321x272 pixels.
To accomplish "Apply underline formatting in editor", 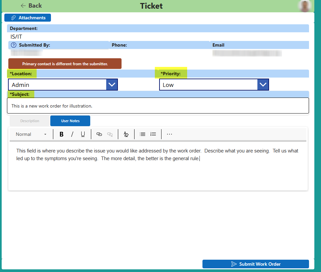I will [x=83, y=134].
